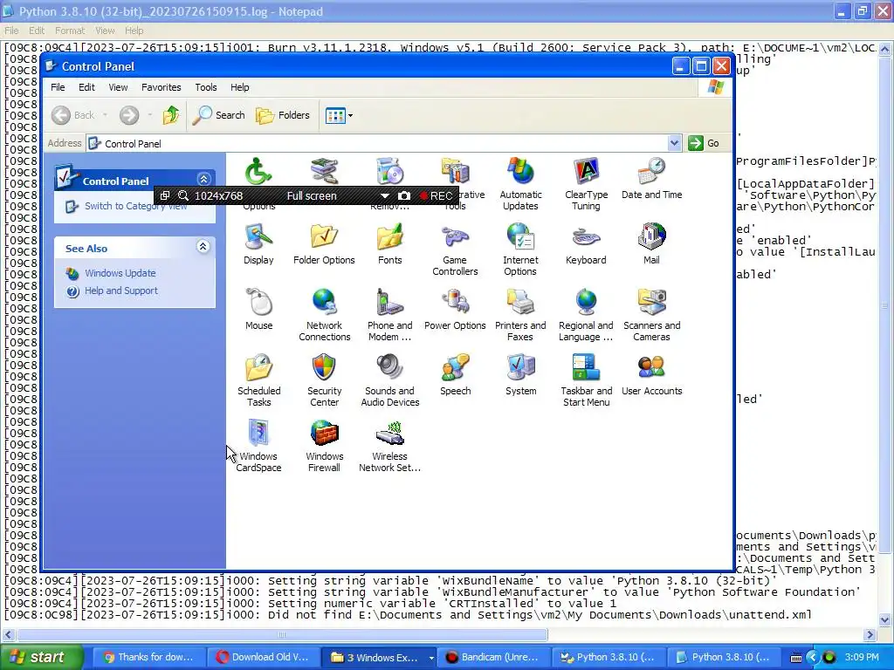894x670 pixels.
Task: Switch to Download Old V... taskbar button
Action: 263,658
